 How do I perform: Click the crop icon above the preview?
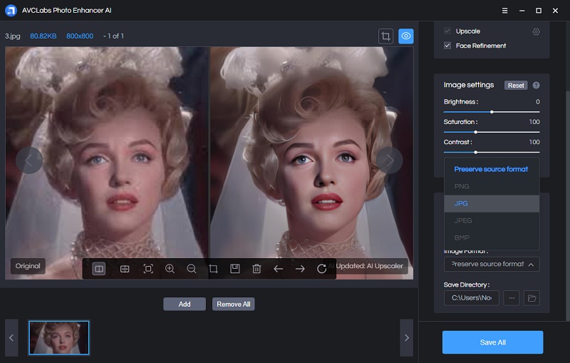tap(385, 36)
